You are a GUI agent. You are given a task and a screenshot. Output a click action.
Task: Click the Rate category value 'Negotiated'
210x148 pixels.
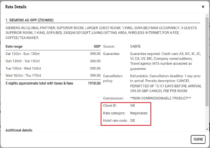139,113
